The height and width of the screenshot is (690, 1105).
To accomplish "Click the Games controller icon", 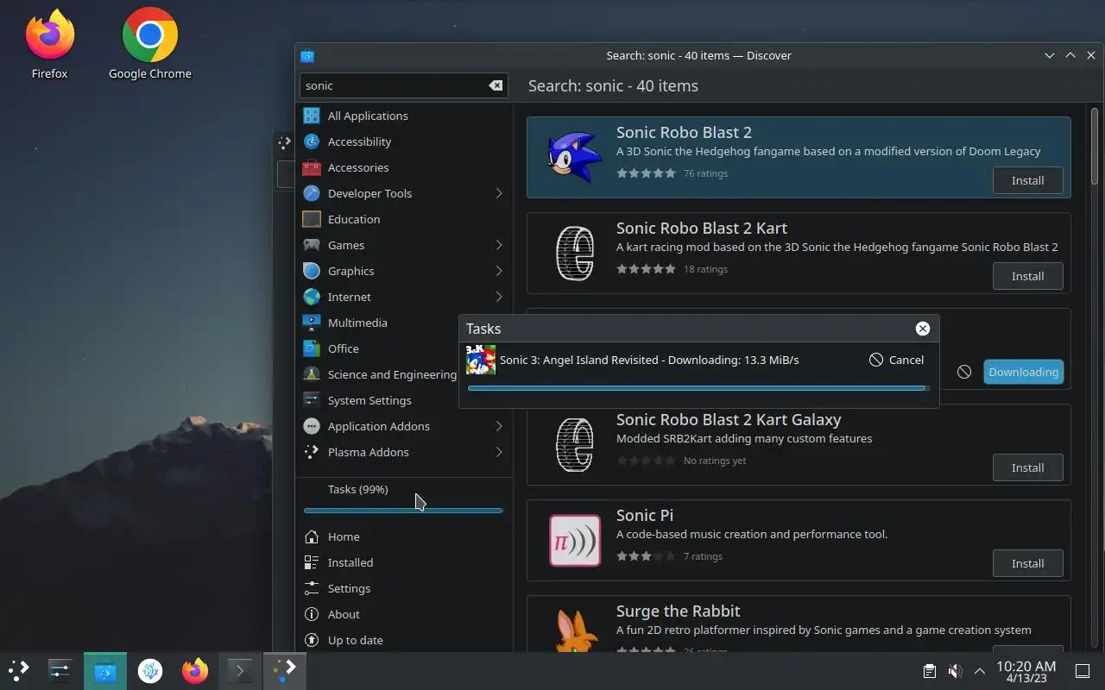I will pos(312,245).
